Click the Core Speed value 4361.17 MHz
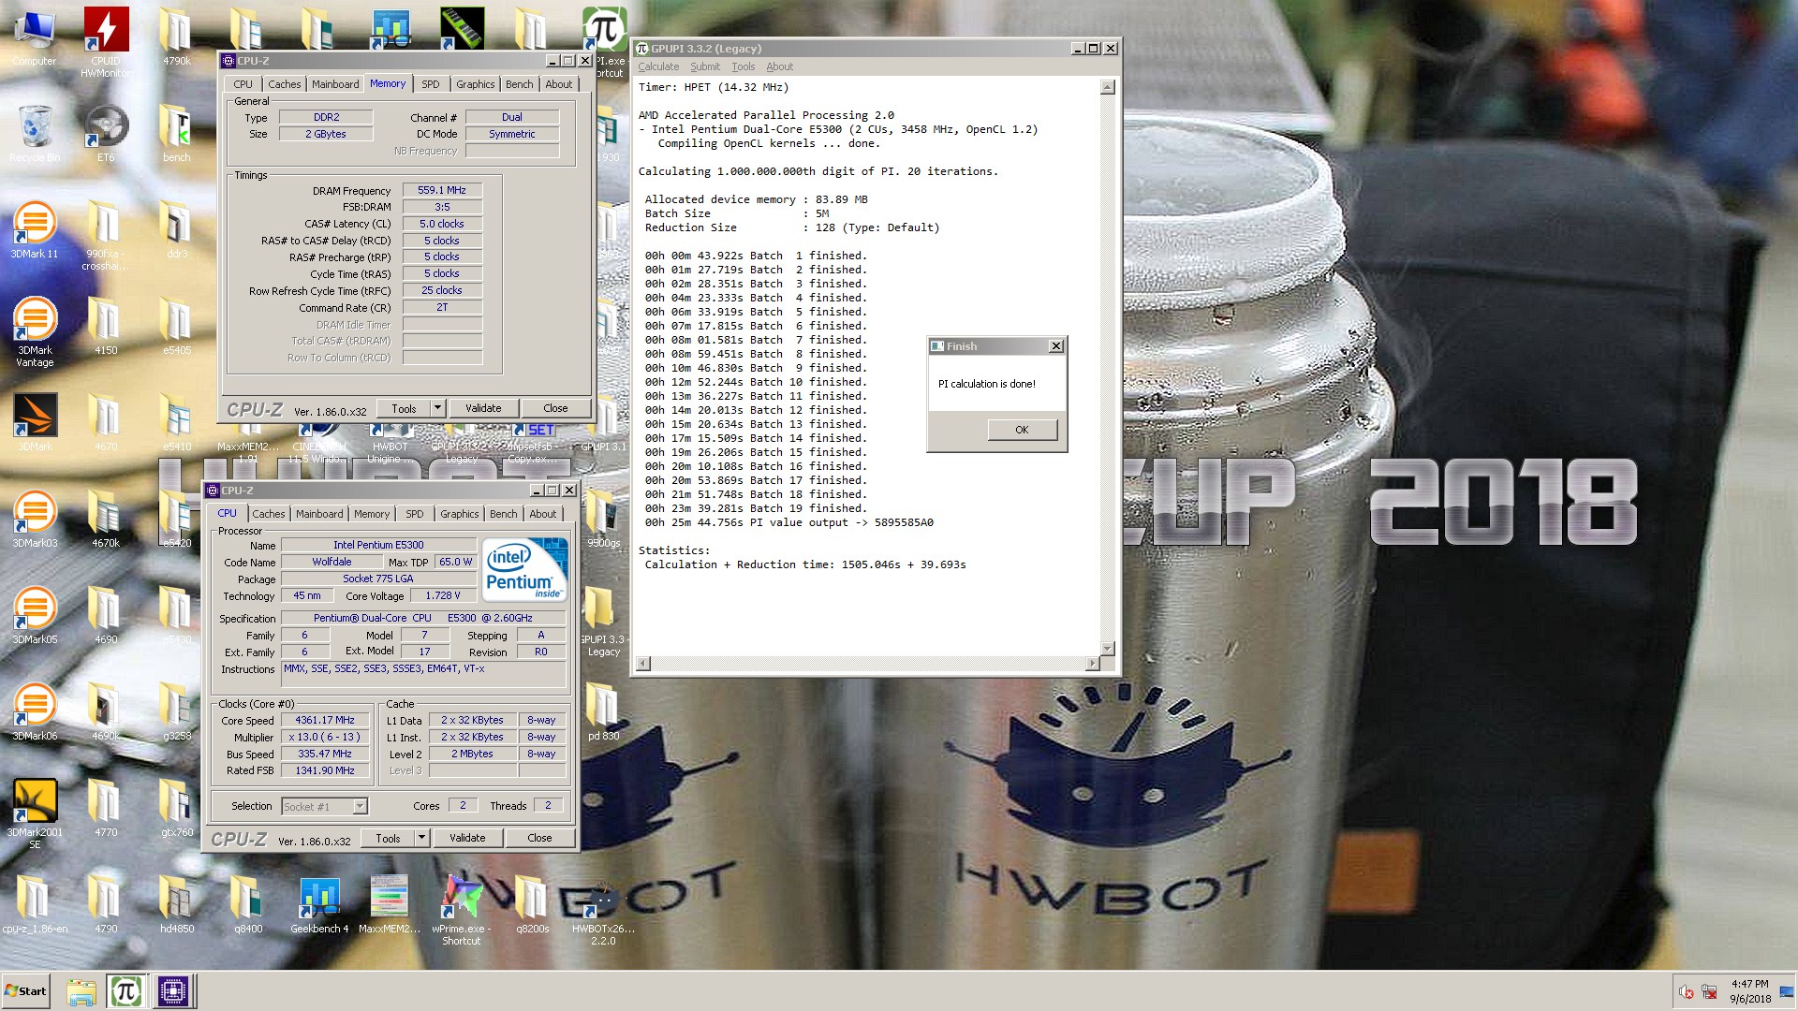The width and height of the screenshot is (1798, 1011). coord(325,720)
